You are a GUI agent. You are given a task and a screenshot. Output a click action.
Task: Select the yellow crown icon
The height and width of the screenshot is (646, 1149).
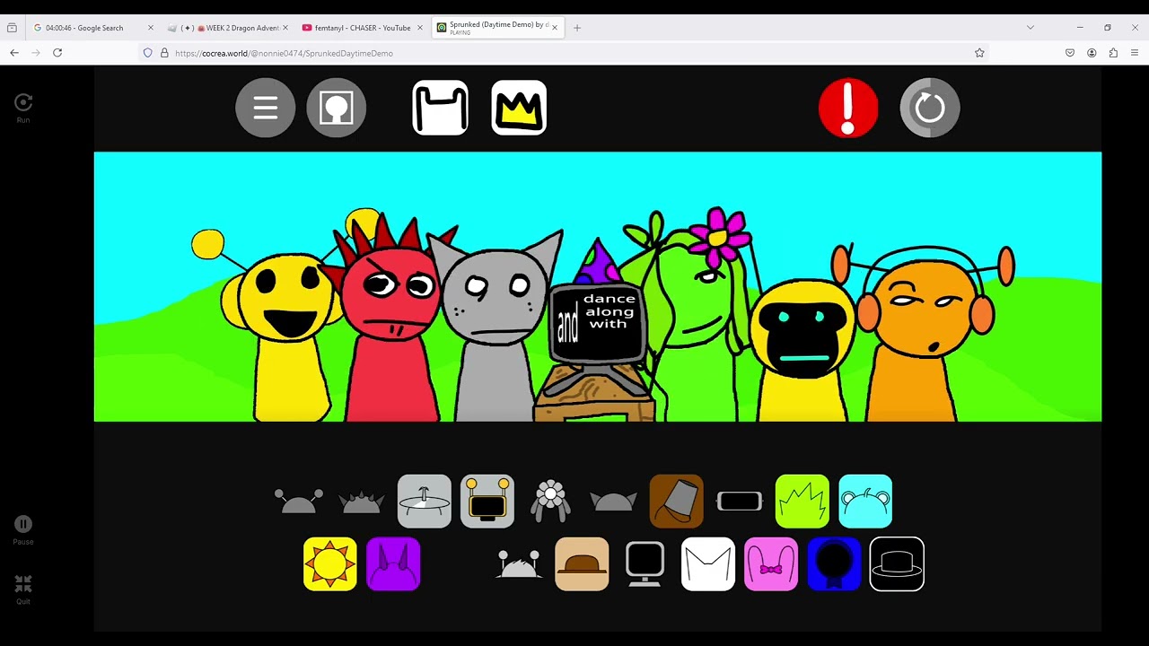coord(519,108)
